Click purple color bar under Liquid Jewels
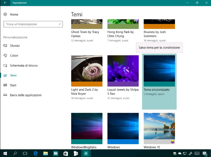The width and height of the screenshot is (211, 157). [x=123, y=84]
